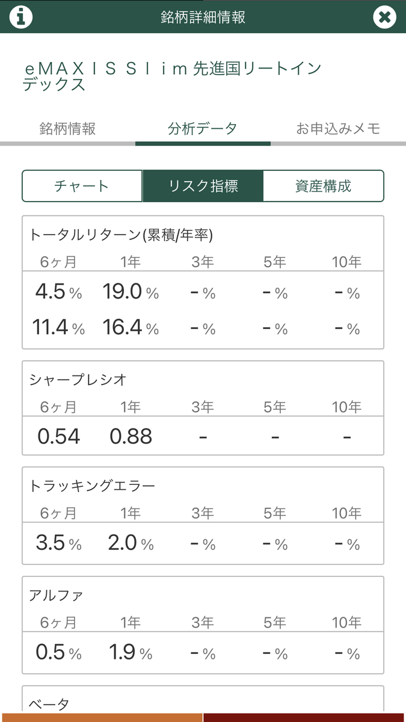Open the お申込みメモ tab
This screenshot has width=406, height=722.
pos(338,129)
